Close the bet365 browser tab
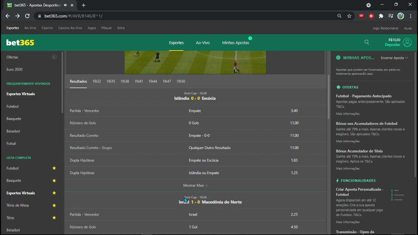 click(72, 5)
